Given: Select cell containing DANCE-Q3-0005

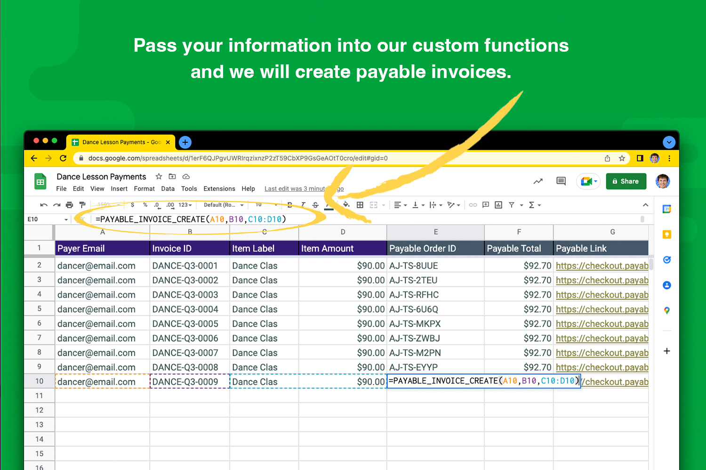Looking at the screenshot, I should [x=190, y=323].
